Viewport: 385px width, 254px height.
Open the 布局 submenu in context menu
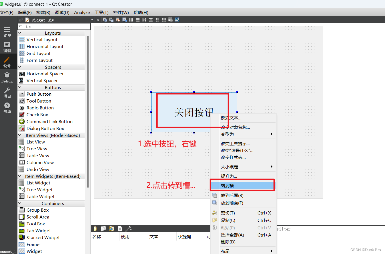click(x=244, y=251)
